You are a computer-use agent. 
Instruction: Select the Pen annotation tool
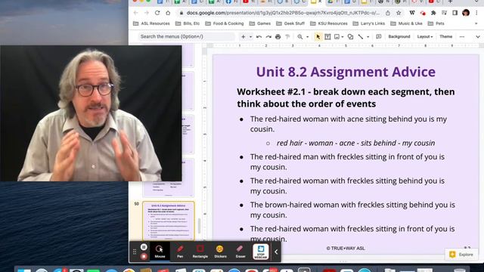click(x=180, y=252)
